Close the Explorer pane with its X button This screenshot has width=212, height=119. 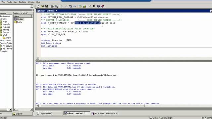click(x=32, y=10)
